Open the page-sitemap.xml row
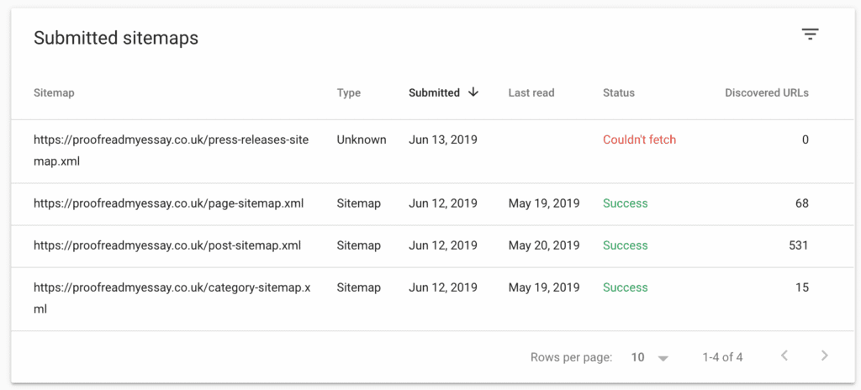This screenshot has width=861, height=390. [168, 203]
